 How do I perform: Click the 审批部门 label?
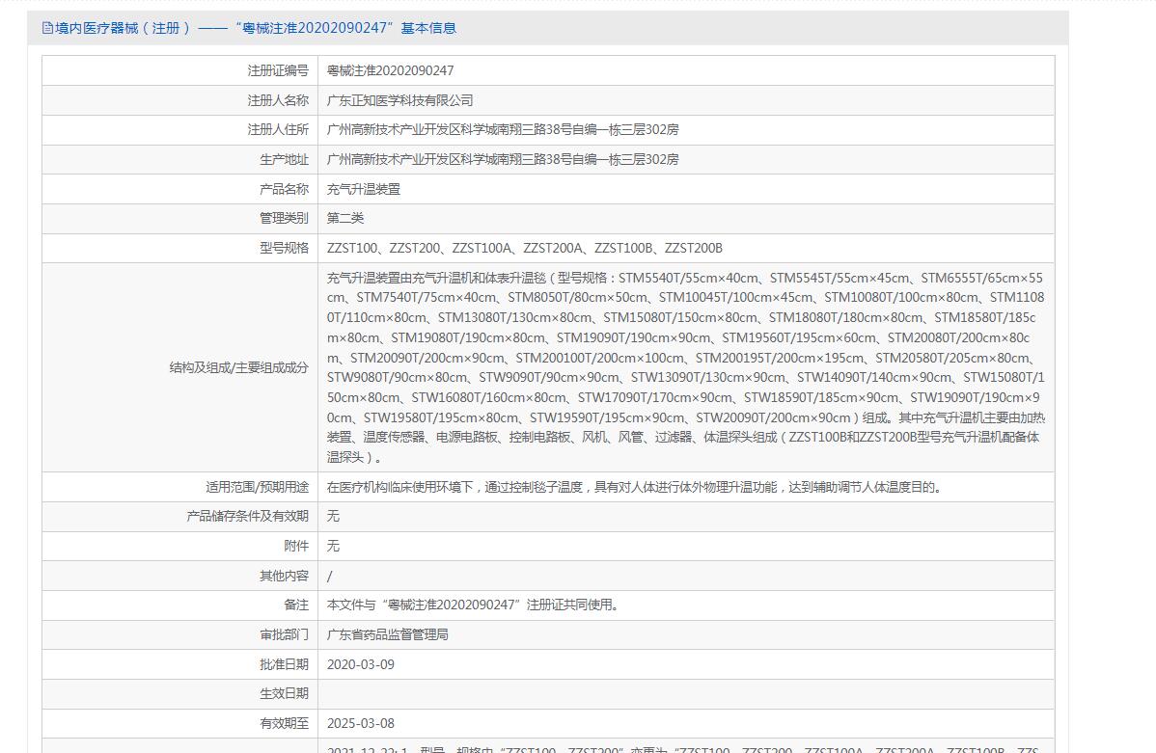point(284,635)
